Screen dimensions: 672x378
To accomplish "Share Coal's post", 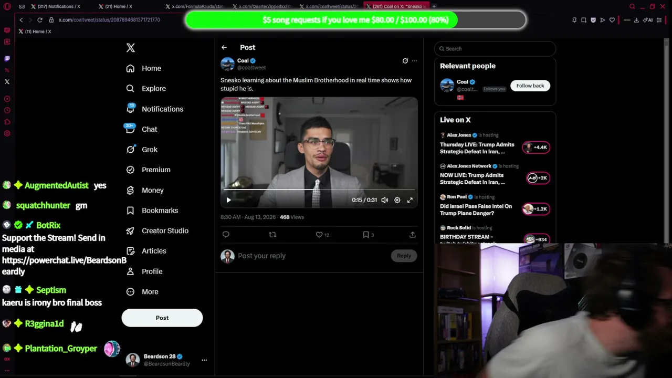I will pyautogui.click(x=413, y=235).
